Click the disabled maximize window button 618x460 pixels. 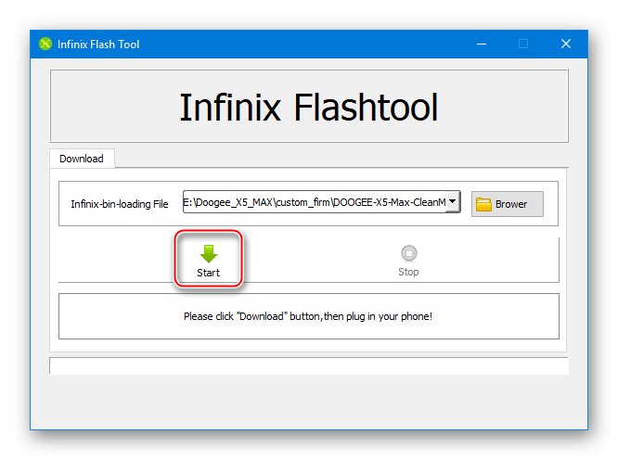pyautogui.click(x=523, y=44)
